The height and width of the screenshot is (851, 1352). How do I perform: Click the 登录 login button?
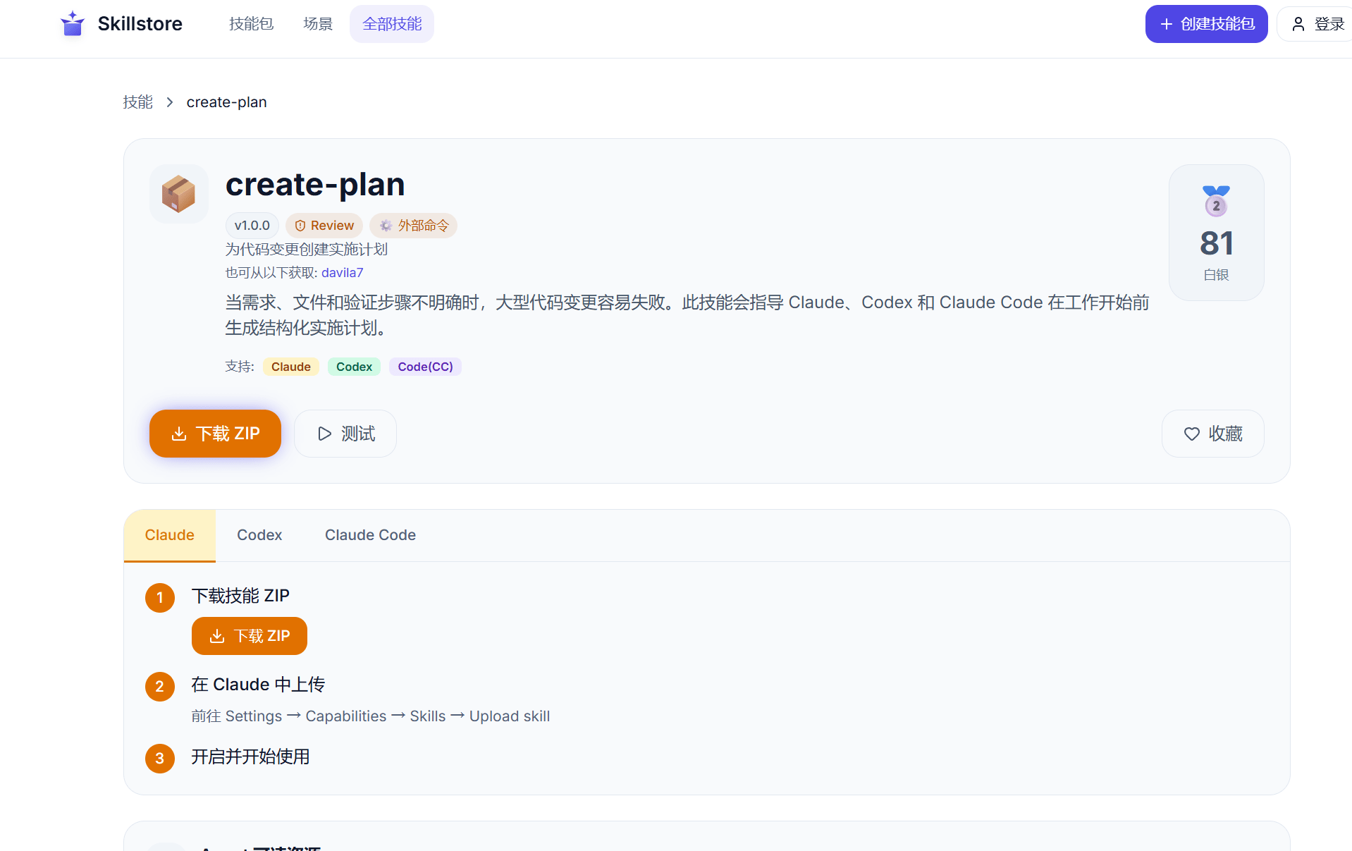tap(1317, 24)
